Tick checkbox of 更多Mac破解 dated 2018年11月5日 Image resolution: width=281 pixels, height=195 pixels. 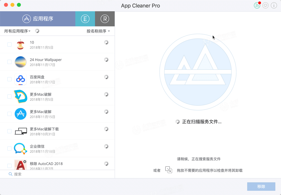[x=9, y=96]
